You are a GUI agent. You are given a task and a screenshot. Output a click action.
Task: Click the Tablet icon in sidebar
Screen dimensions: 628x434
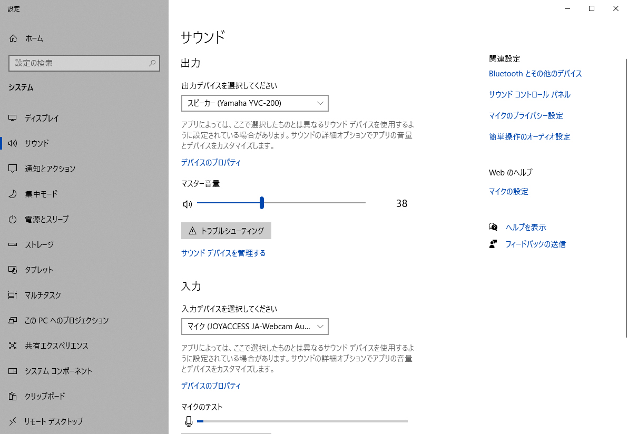(x=13, y=270)
